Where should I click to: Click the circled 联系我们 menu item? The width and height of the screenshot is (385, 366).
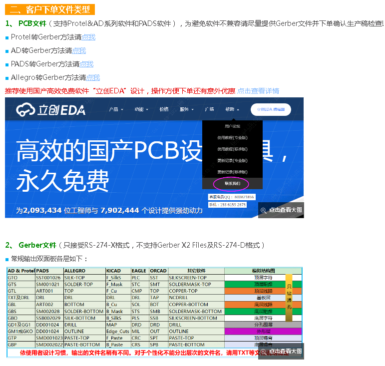(x=232, y=184)
